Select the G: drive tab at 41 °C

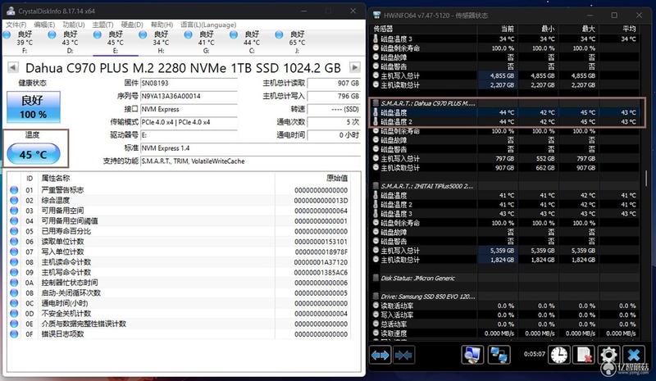tap(206, 42)
